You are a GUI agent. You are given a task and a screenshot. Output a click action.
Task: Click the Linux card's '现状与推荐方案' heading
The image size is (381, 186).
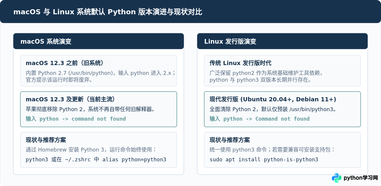230,140
